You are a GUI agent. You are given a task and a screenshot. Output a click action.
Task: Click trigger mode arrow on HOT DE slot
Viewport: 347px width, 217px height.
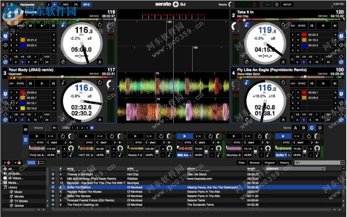pos(100,136)
